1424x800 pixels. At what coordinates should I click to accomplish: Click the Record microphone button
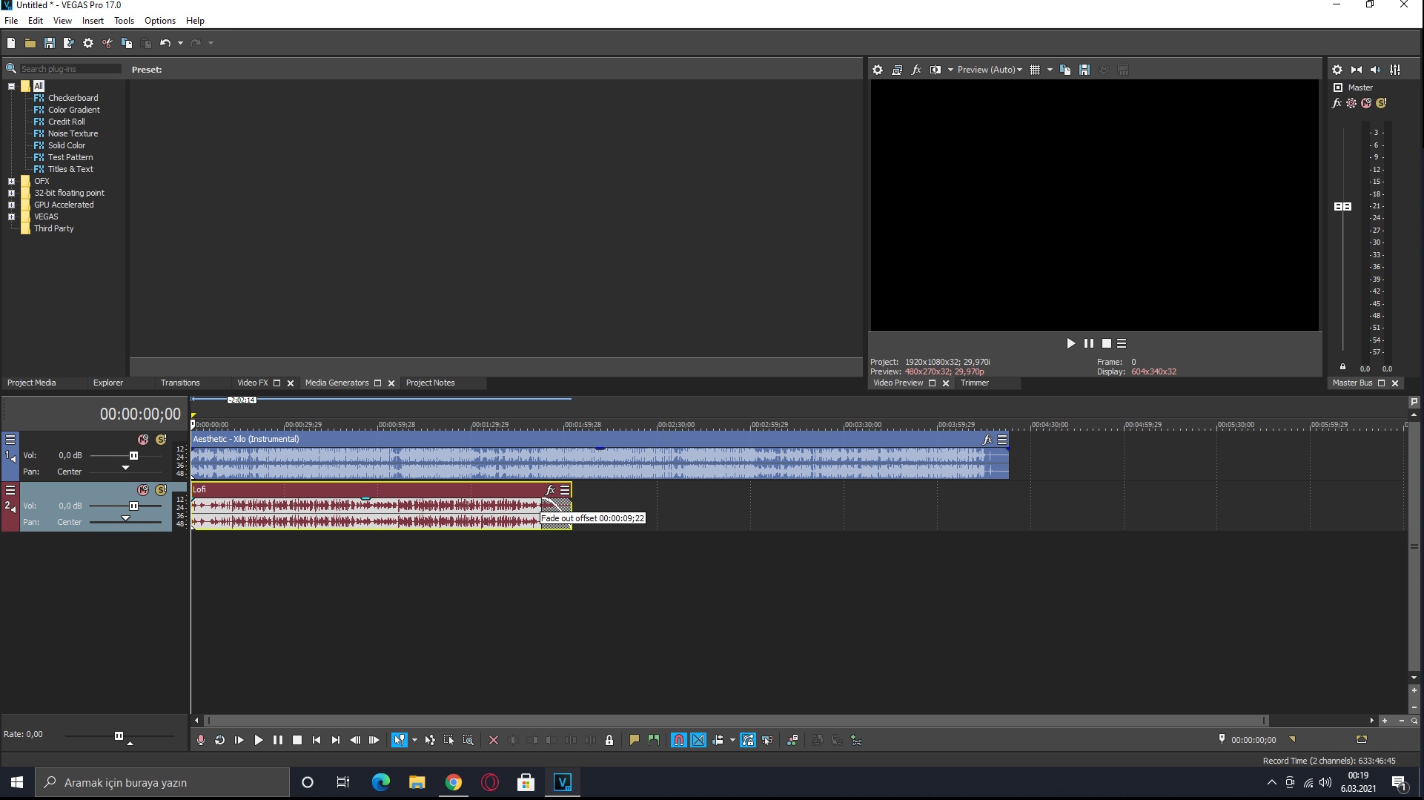tap(201, 740)
